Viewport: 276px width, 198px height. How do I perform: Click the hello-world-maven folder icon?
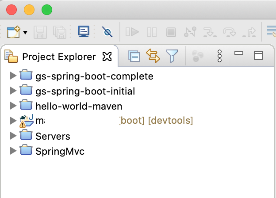click(26, 105)
